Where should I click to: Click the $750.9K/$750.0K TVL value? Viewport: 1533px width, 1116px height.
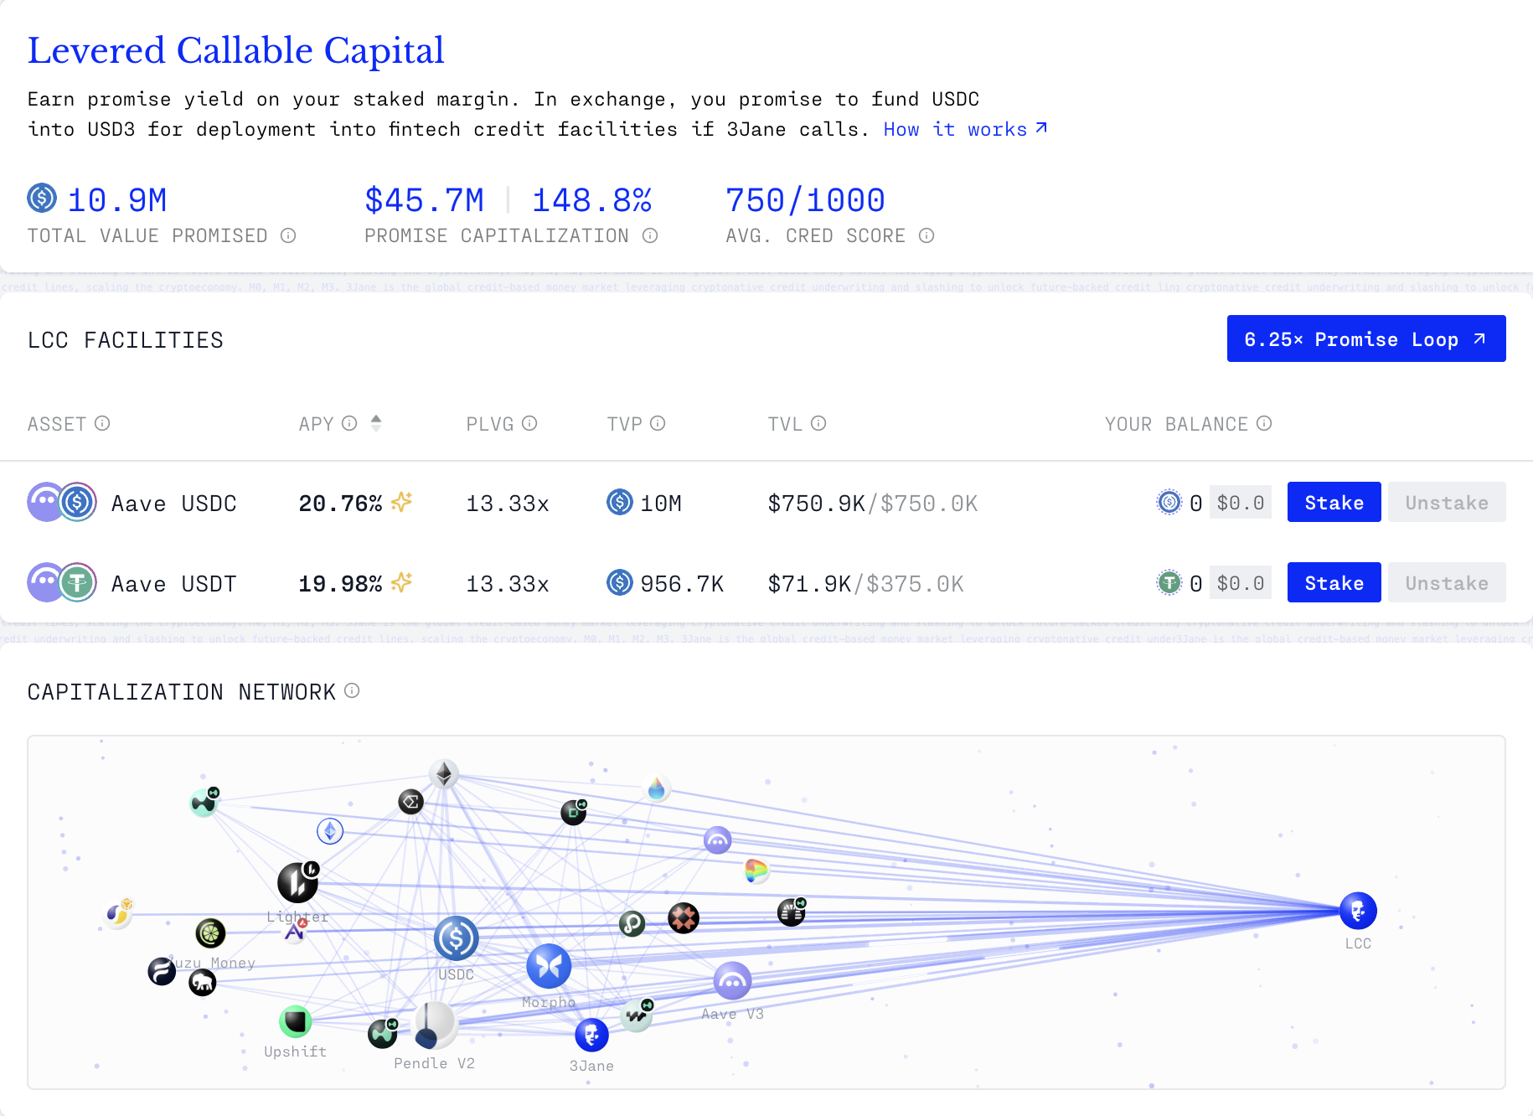tap(872, 503)
